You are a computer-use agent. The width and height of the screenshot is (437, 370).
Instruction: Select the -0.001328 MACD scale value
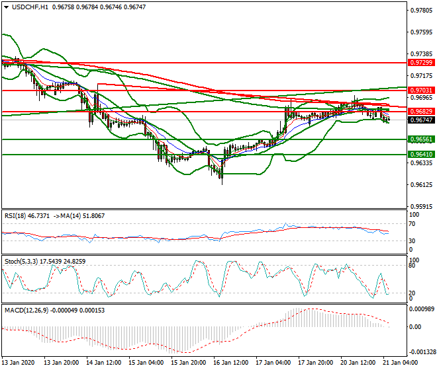422,352
